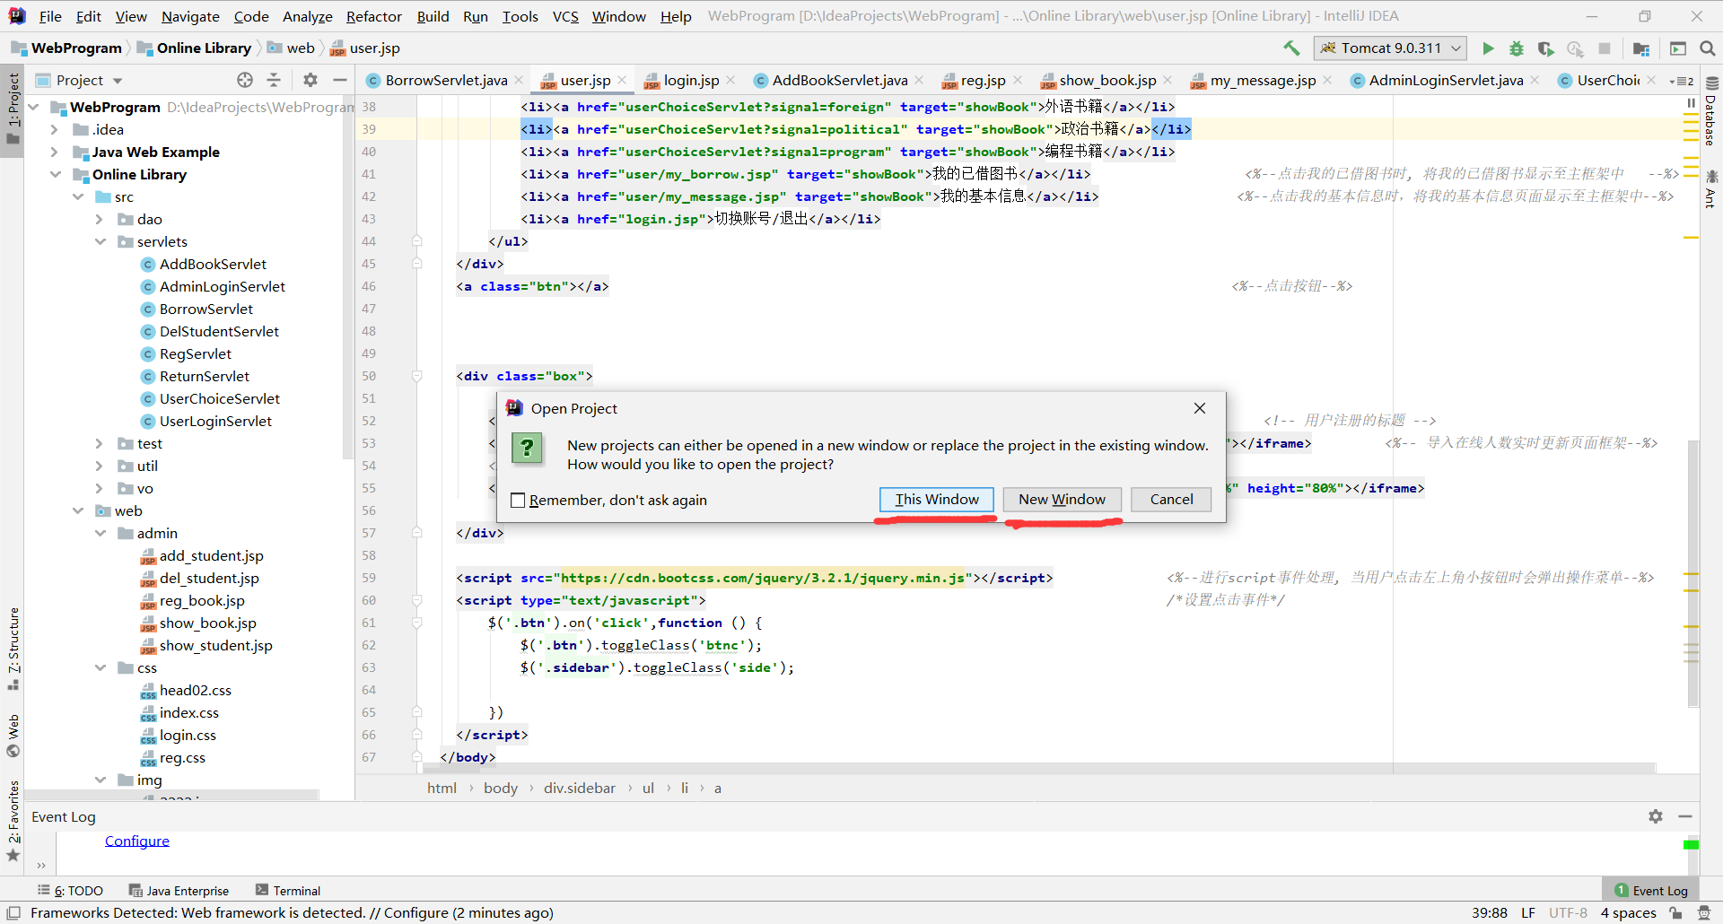The image size is (1723, 924).
Task: Click tool window quick access icon bottom-left
Action: tap(13, 912)
